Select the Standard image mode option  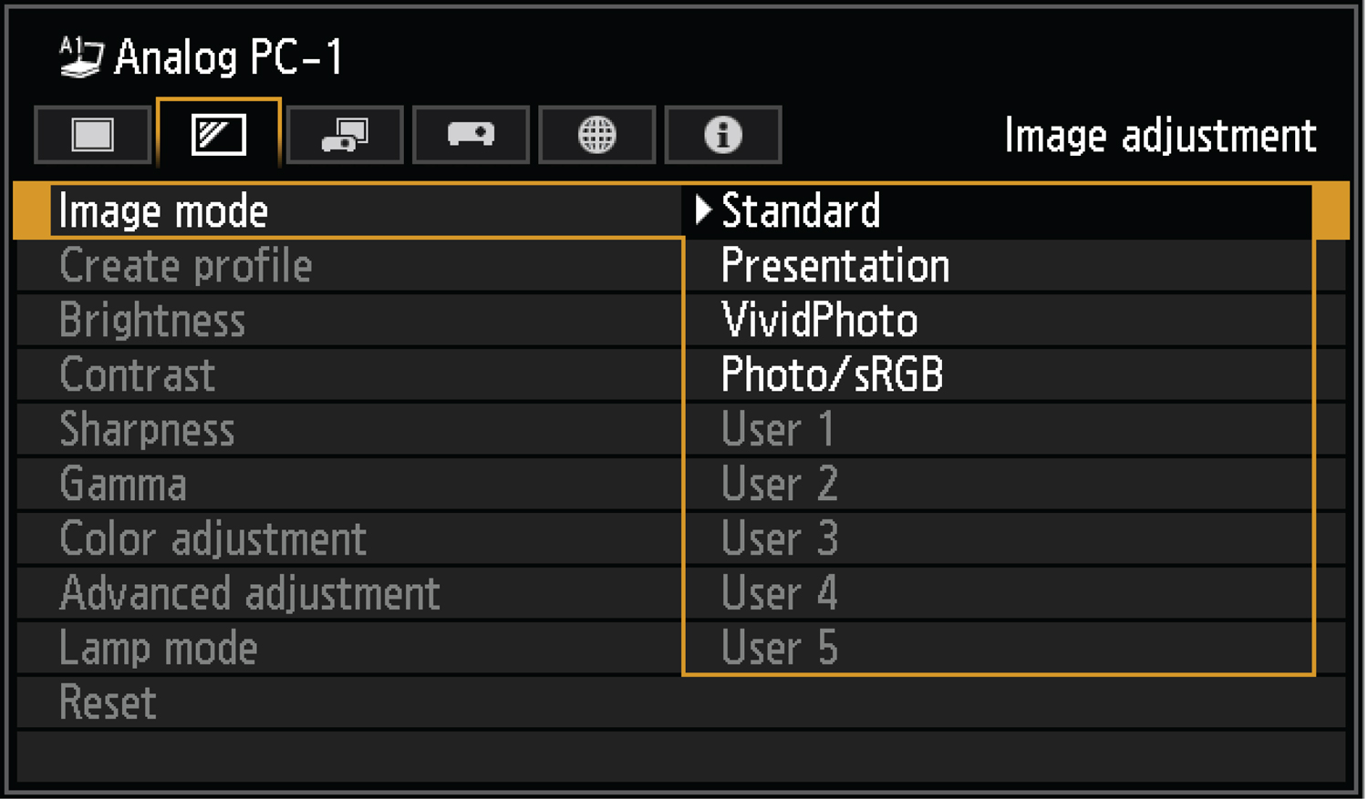click(x=801, y=211)
